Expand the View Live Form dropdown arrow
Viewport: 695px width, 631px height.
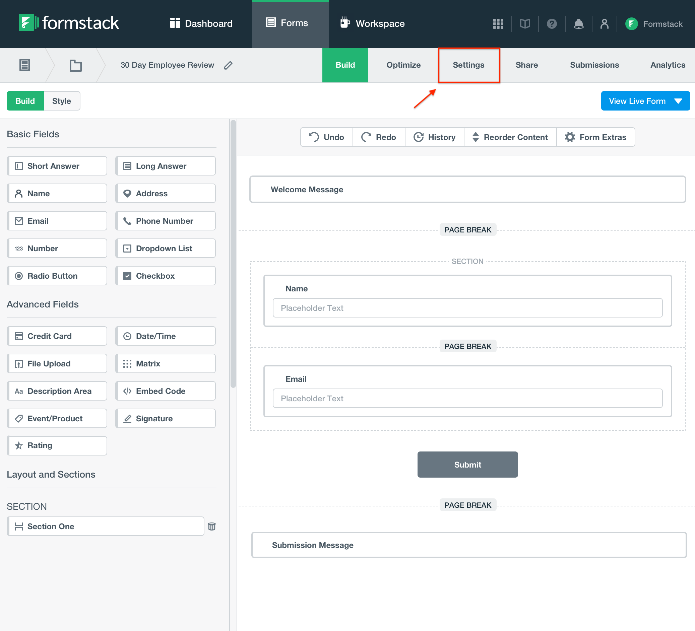678,101
